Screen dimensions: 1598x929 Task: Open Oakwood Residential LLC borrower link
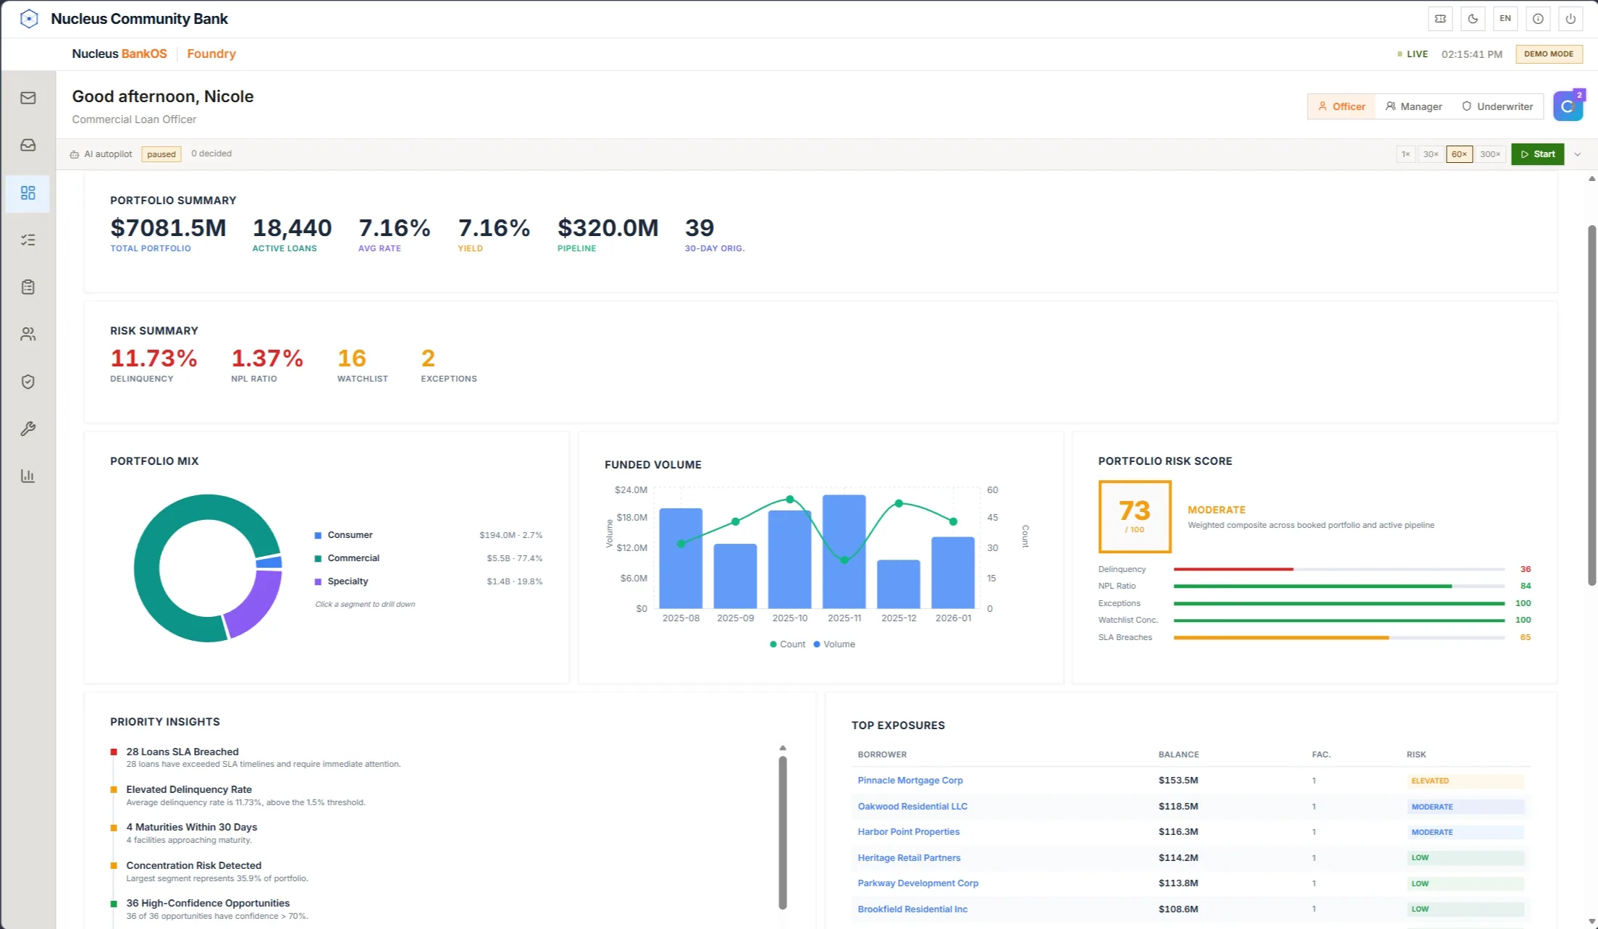click(912, 806)
